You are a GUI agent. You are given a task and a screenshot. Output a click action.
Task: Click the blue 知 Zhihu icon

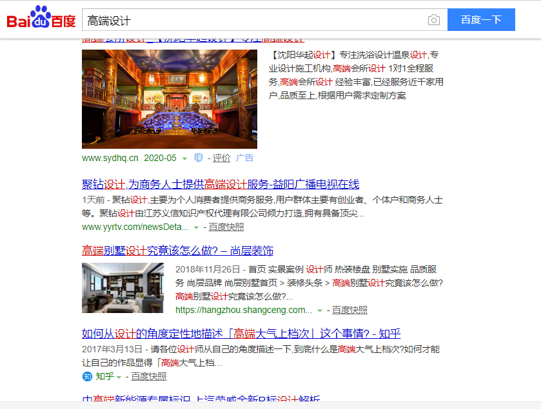click(87, 377)
